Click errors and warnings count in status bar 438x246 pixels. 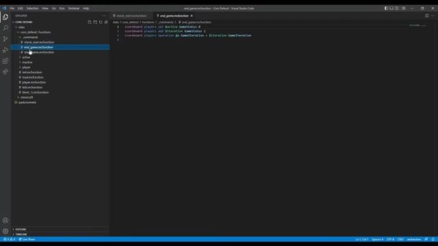[x=9, y=239]
